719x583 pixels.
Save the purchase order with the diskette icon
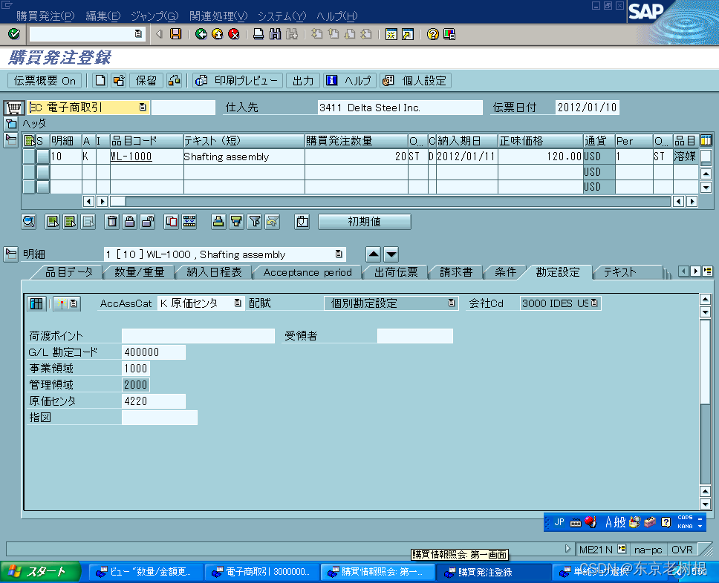(175, 33)
